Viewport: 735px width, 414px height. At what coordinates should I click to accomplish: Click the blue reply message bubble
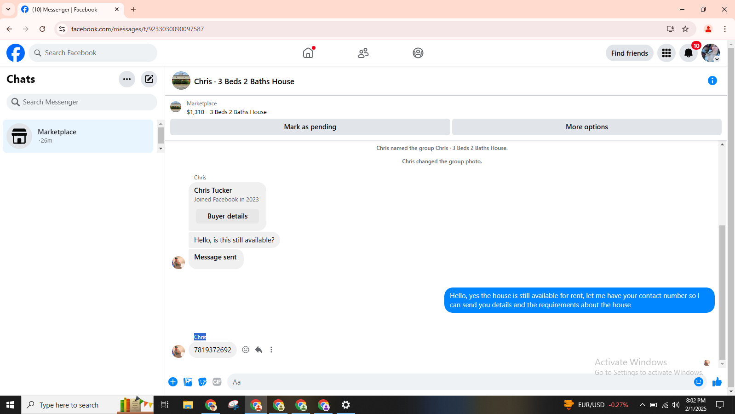[x=580, y=300]
